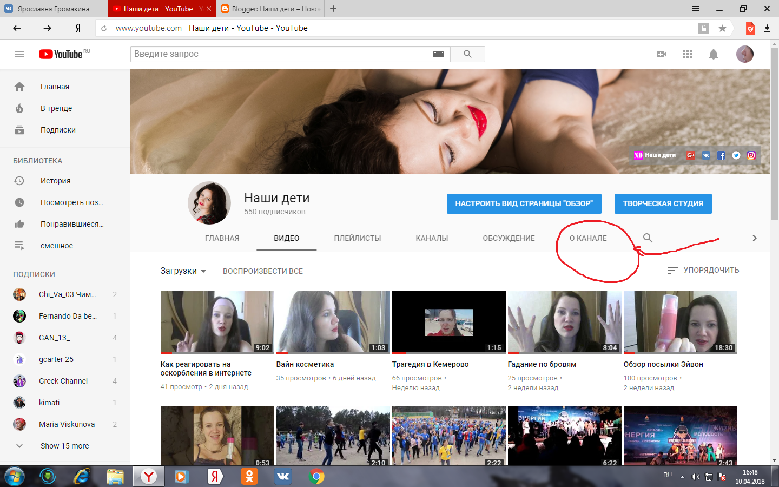Click page vertical scrollbar
The height and width of the screenshot is (487, 779).
pos(775,135)
